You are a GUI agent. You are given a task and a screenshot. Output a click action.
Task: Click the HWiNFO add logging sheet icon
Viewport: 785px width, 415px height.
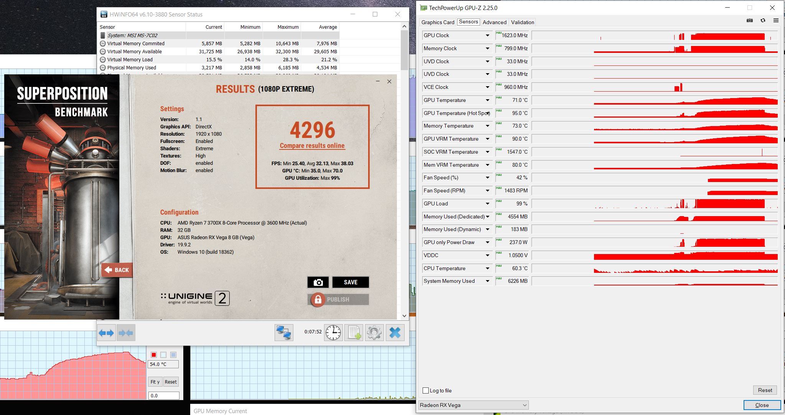[354, 332]
